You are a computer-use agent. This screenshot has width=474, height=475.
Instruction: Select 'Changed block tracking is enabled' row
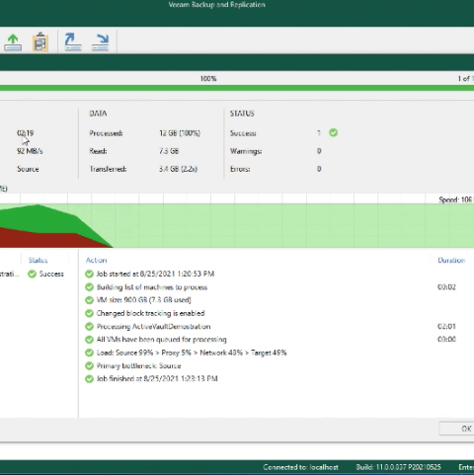click(x=279, y=313)
